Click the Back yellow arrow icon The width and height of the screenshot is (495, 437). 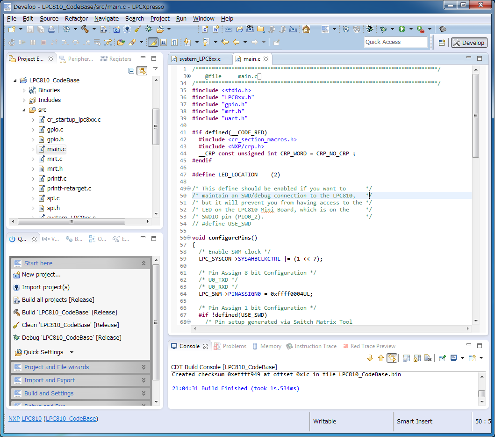pyautogui.click(x=236, y=42)
